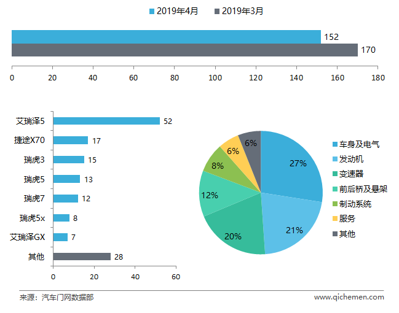399x313 pixels.
Task: Click the 发动机 legend text
Action: click(x=351, y=159)
